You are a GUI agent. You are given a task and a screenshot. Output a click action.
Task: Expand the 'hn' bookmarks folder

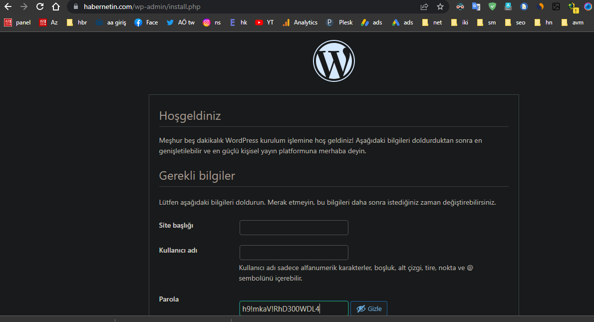(543, 23)
